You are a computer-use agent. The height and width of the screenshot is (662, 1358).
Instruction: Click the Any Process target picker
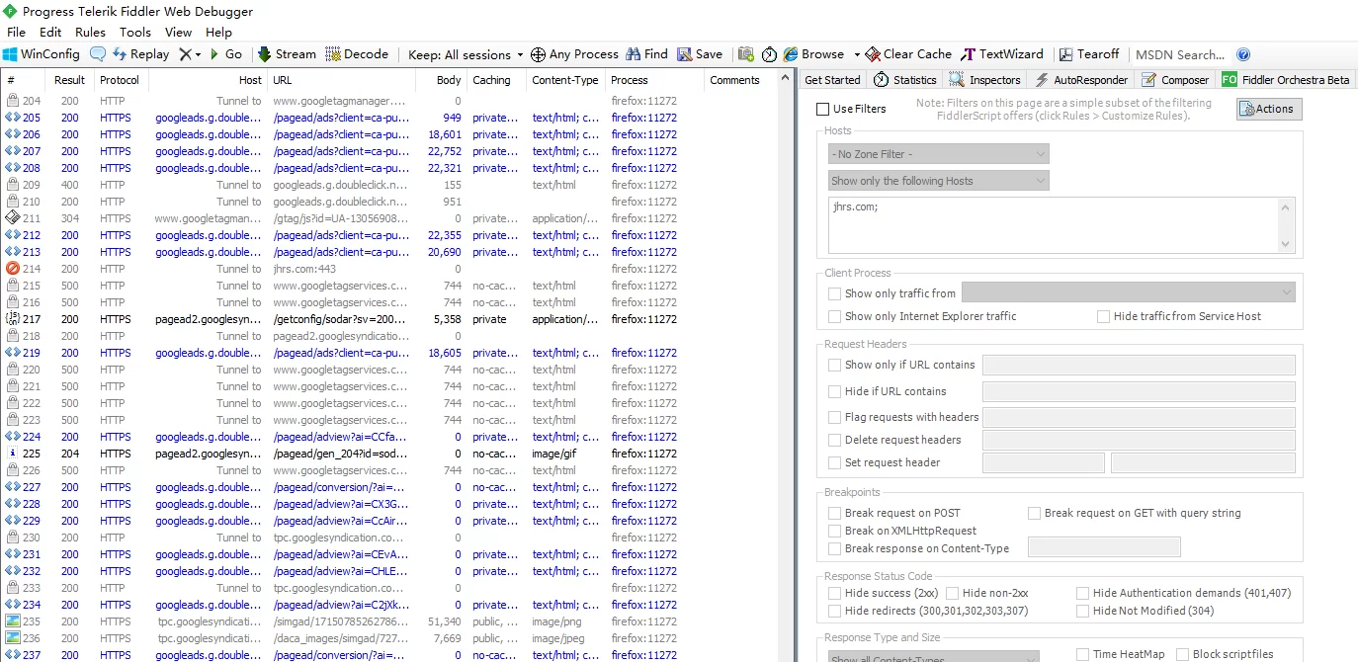coord(574,54)
